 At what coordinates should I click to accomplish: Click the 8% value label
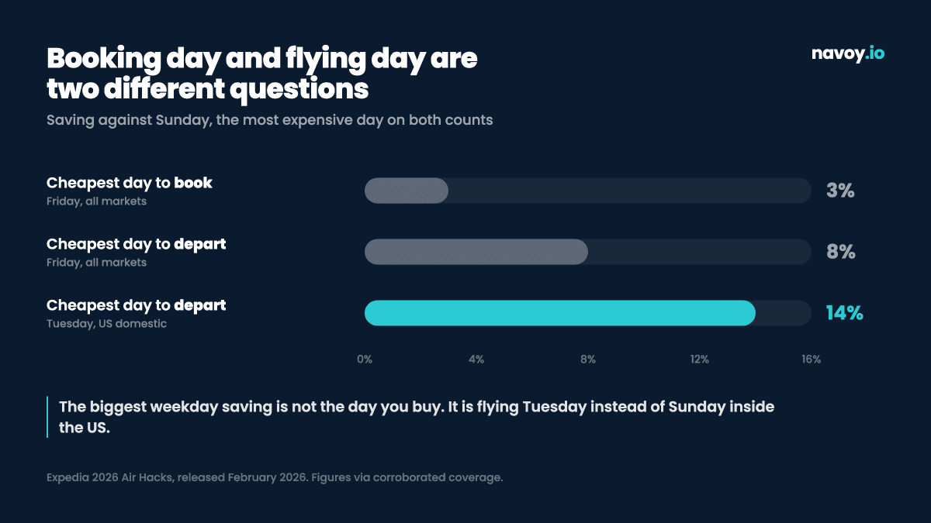pyautogui.click(x=841, y=252)
